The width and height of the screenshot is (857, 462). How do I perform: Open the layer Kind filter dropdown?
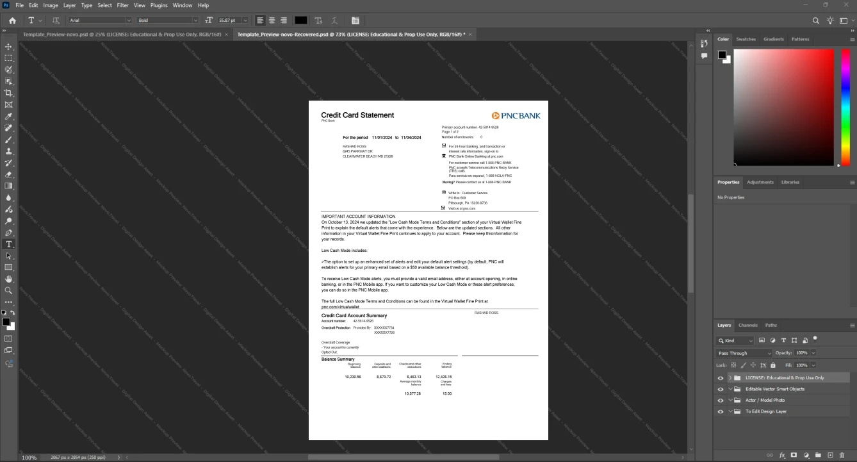[x=735, y=340]
